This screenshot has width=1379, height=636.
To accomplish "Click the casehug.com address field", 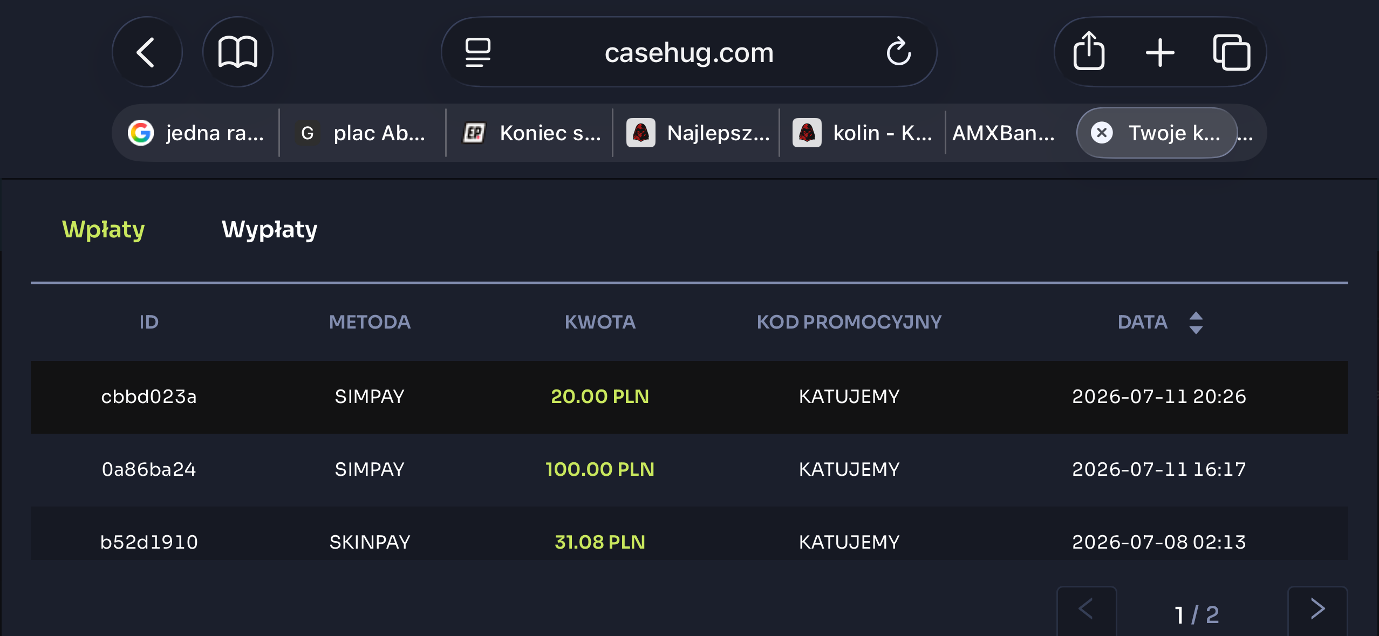I will [x=688, y=52].
